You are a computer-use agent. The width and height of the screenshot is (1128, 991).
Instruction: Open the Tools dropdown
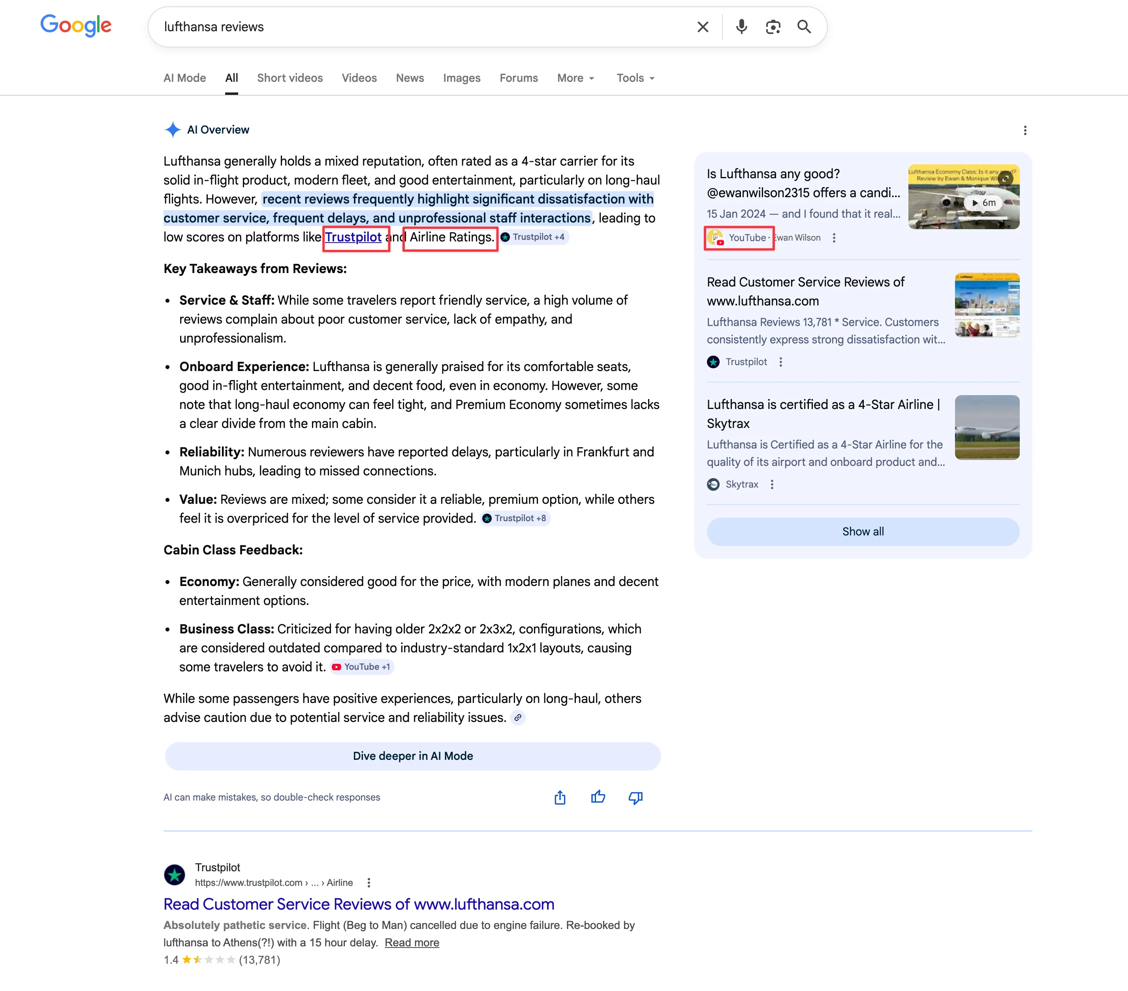tap(635, 78)
